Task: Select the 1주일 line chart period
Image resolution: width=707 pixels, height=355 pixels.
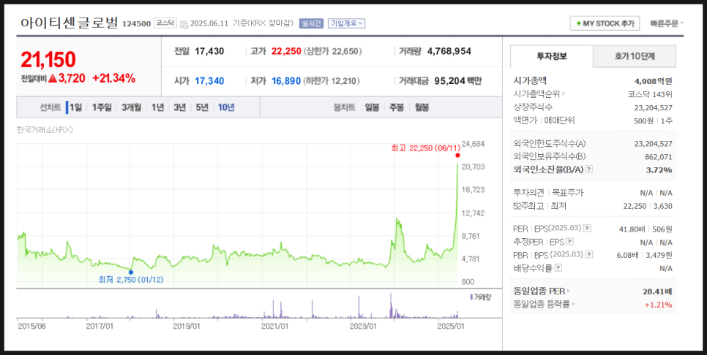Action: (102, 107)
